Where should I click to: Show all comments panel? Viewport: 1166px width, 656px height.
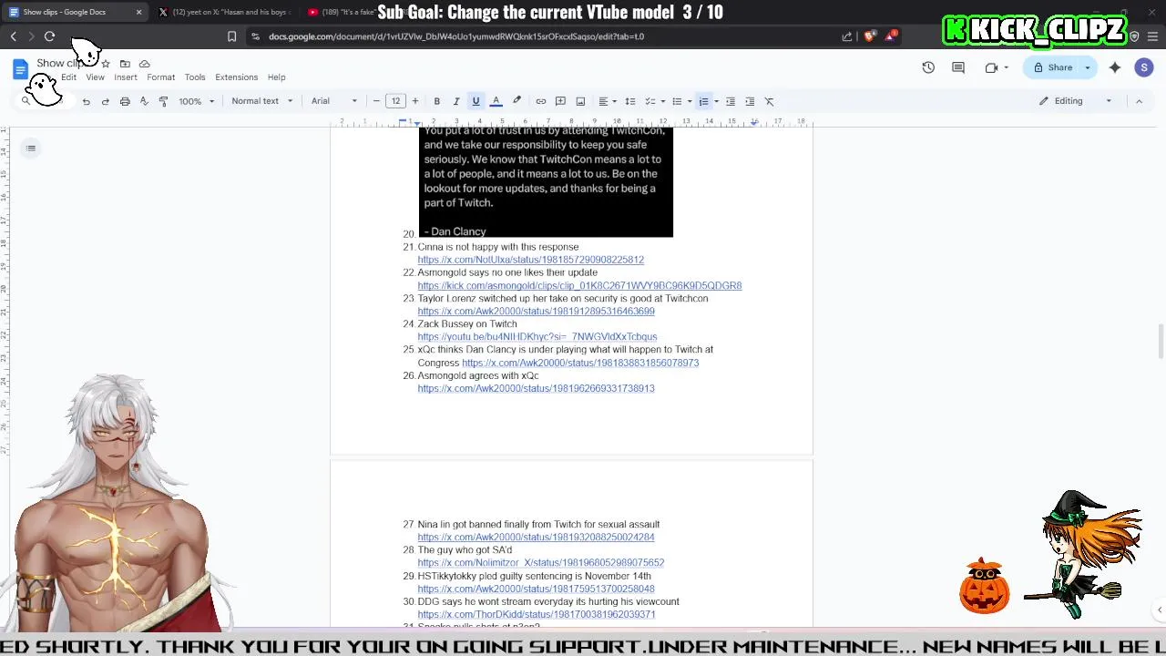coord(958,67)
